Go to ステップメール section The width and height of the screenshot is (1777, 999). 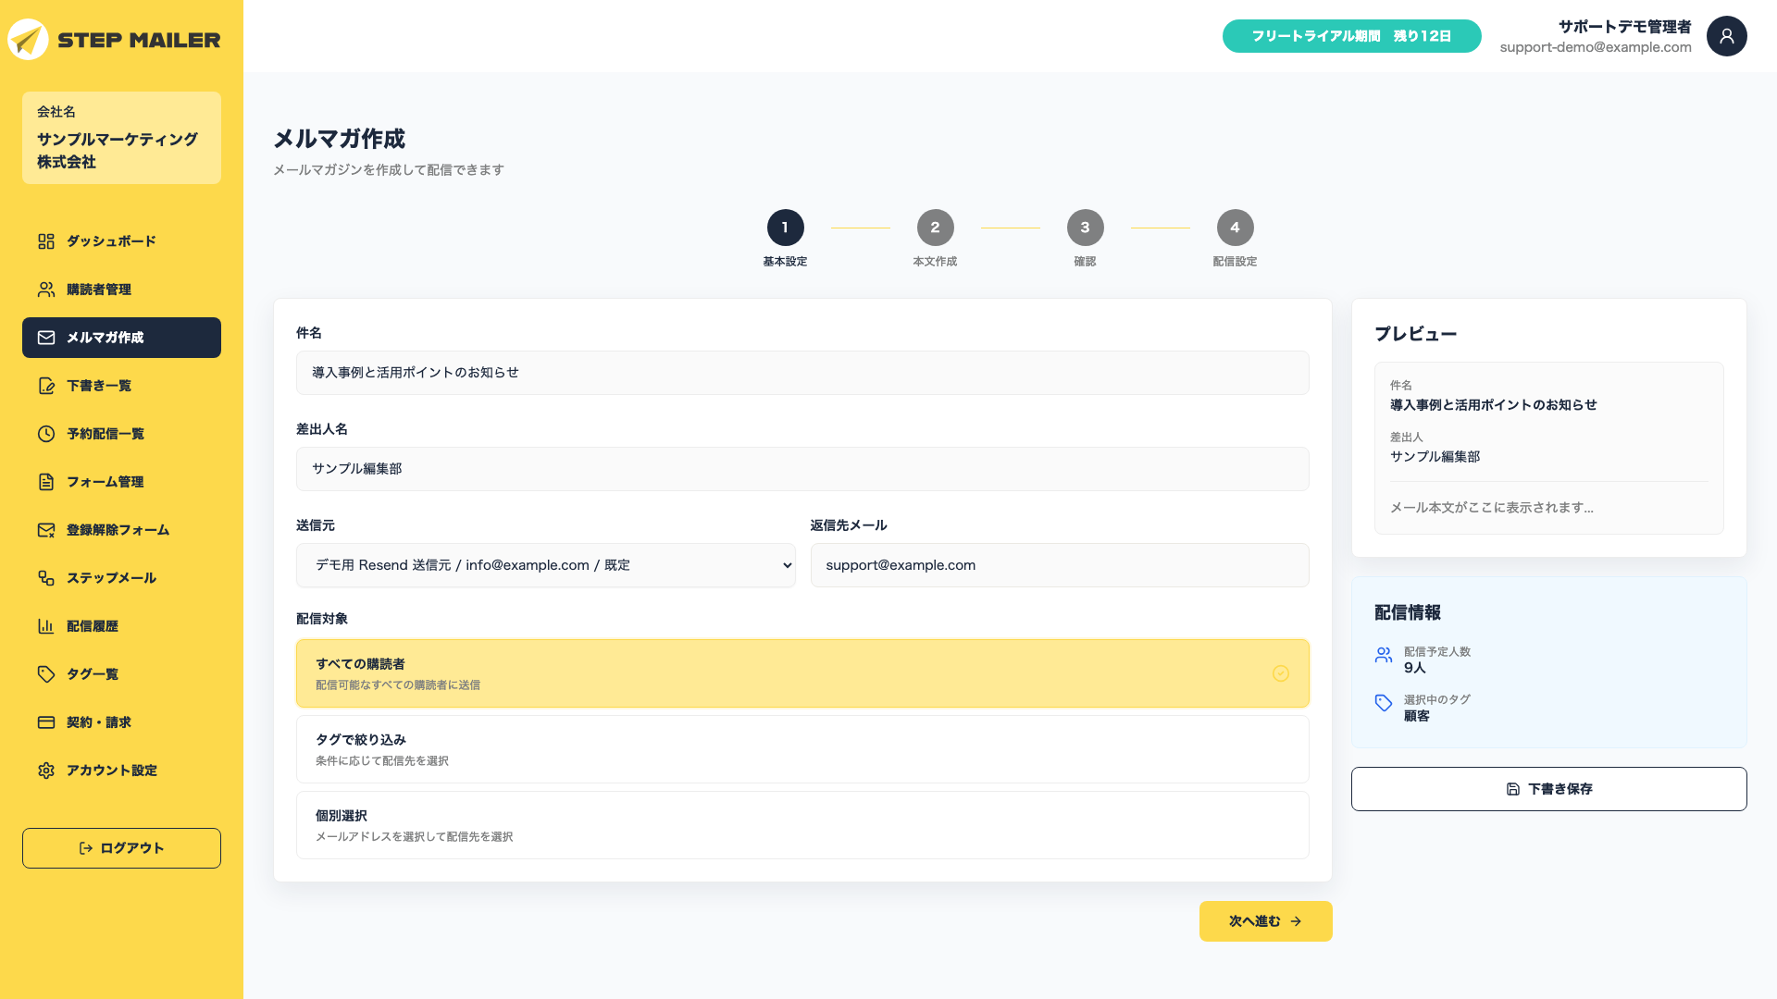(121, 578)
